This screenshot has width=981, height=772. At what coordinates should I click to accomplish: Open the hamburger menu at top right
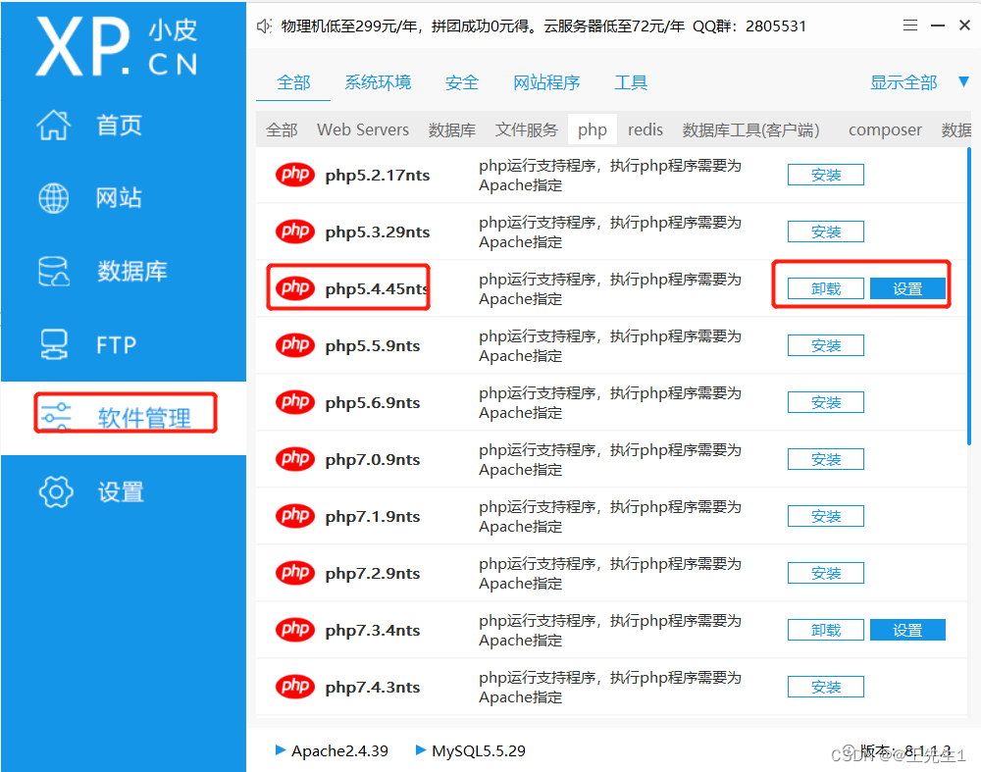(x=909, y=26)
